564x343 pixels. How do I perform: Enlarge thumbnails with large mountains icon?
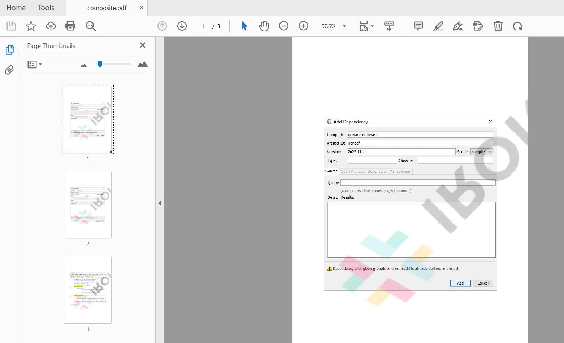[143, 64]
